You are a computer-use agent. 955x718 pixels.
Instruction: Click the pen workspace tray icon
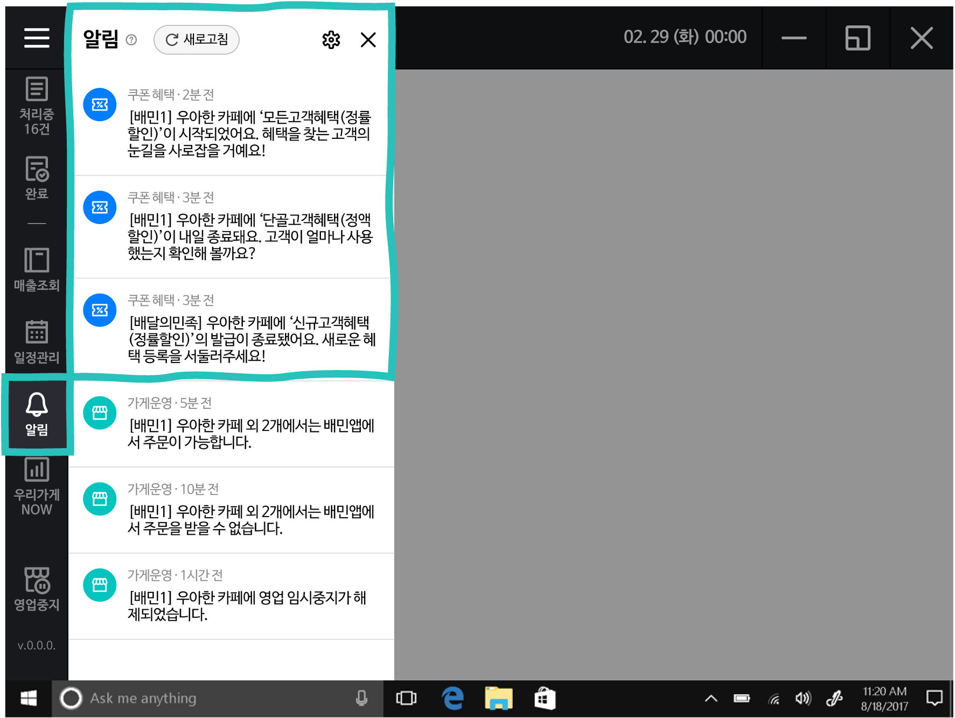(x=834, y=699)
